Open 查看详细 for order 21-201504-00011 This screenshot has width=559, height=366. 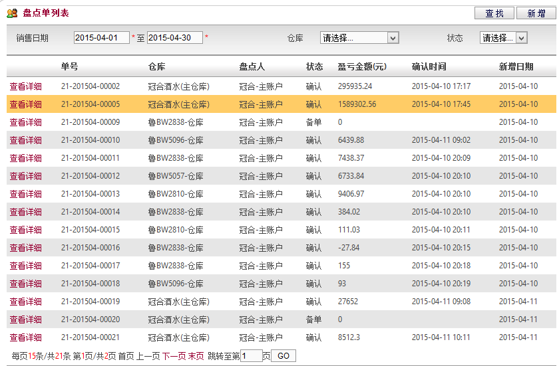[26, 158]
